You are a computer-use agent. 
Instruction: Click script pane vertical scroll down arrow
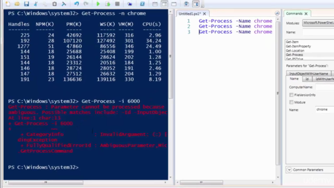[278, 178]
